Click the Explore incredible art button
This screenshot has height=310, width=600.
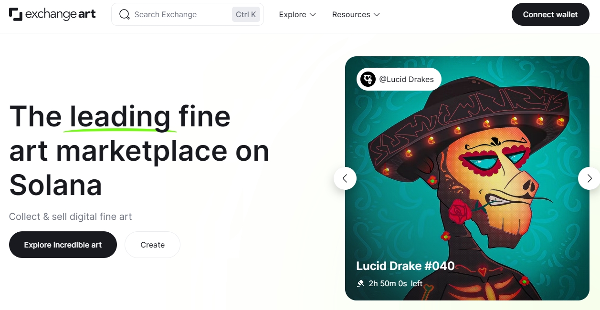[x=63, y=245]
